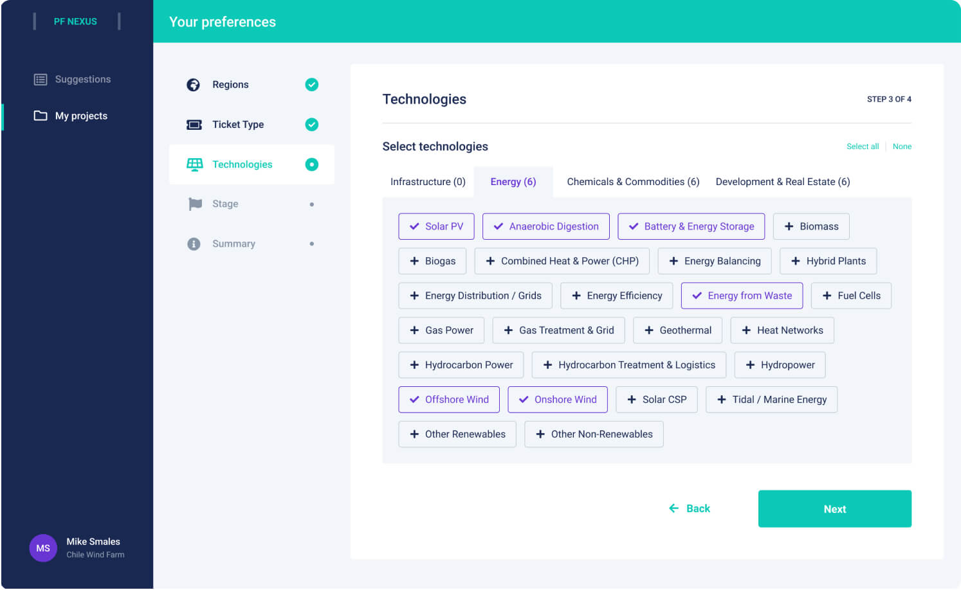Screen dimensions: 961x590
Task: Go to the Ticket Type preference step
Action: 252,125
